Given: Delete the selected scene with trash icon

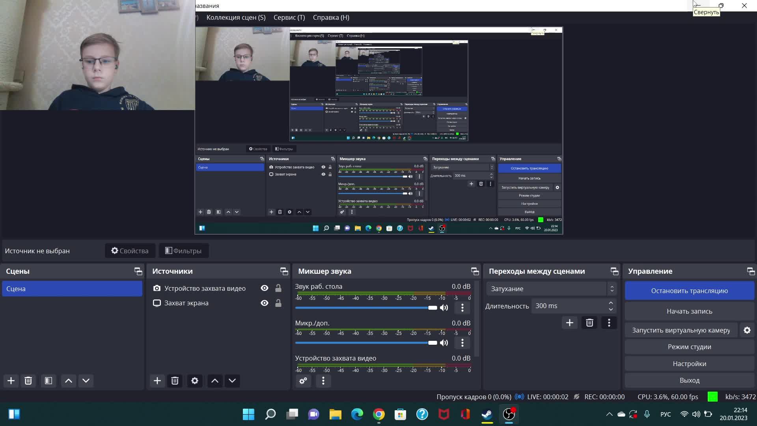Looking at the screenshot, I should point(28,381).
